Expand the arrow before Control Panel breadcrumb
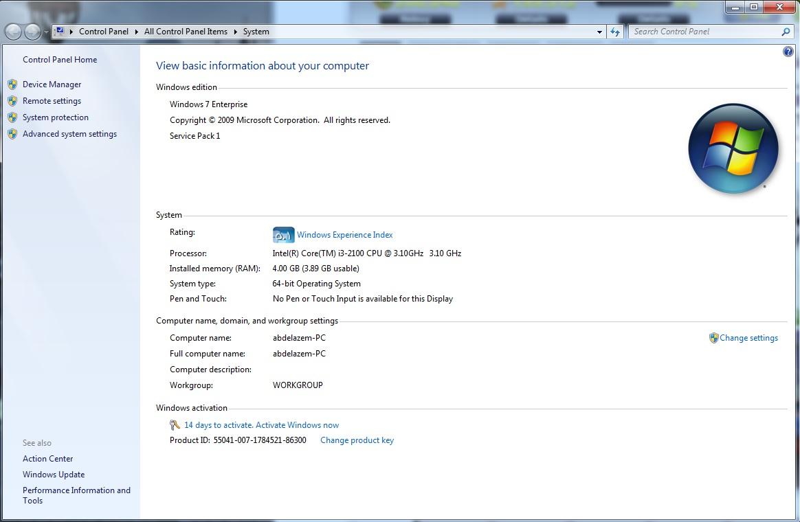800x522 pixels. [x=71, y=32]
